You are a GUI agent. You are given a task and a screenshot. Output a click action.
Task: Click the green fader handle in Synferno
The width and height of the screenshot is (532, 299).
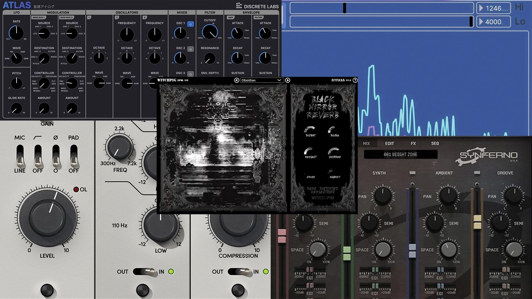tap(347, 253)
